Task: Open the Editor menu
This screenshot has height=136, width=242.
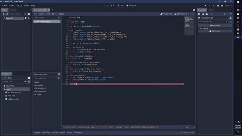Action: coord(27,6)
